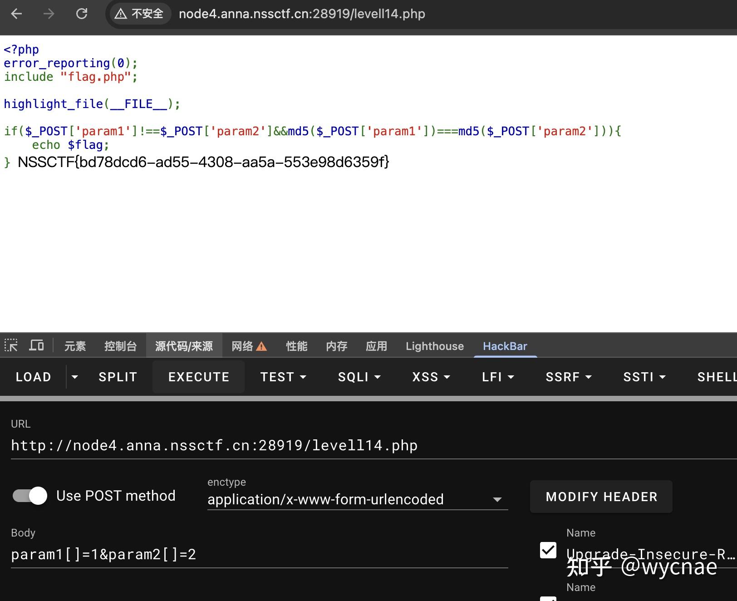Open the Lighthouse tab
Viewport: 737px width, 601px height.
click(x=434, y=346)
